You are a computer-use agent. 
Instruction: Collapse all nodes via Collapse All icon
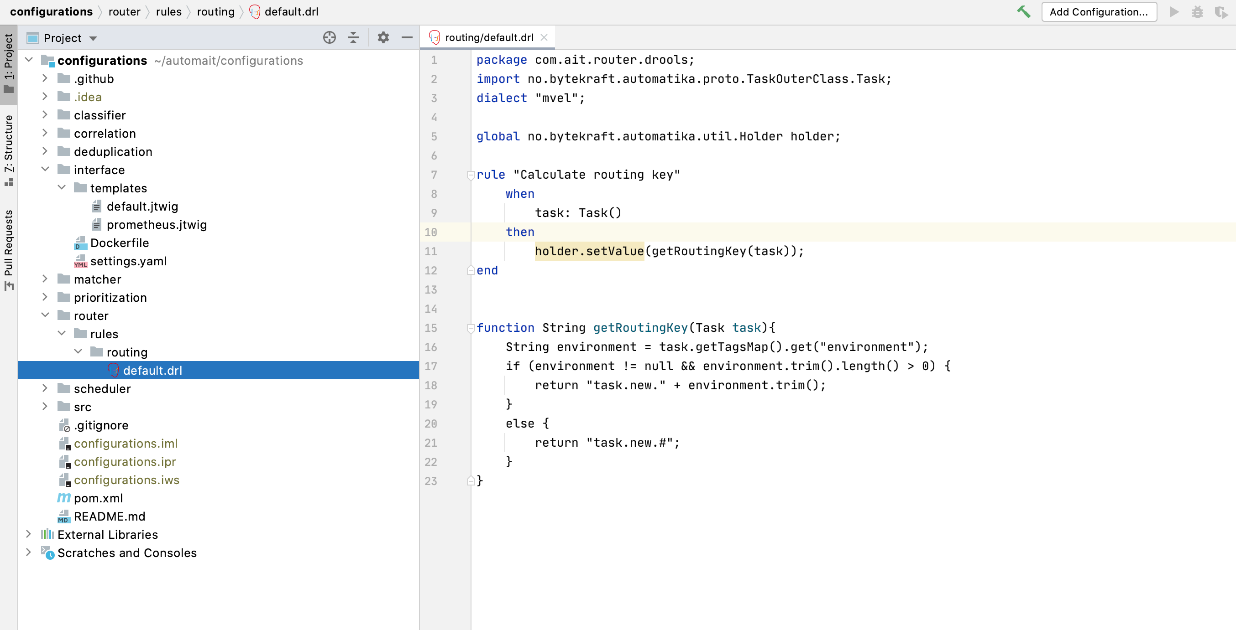(354, 37)
